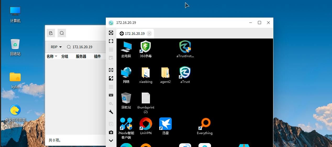This screenshot has width=332, height=147.
Task: Open the RDP protocol dropdown
Action: click(x=56, y=47)
